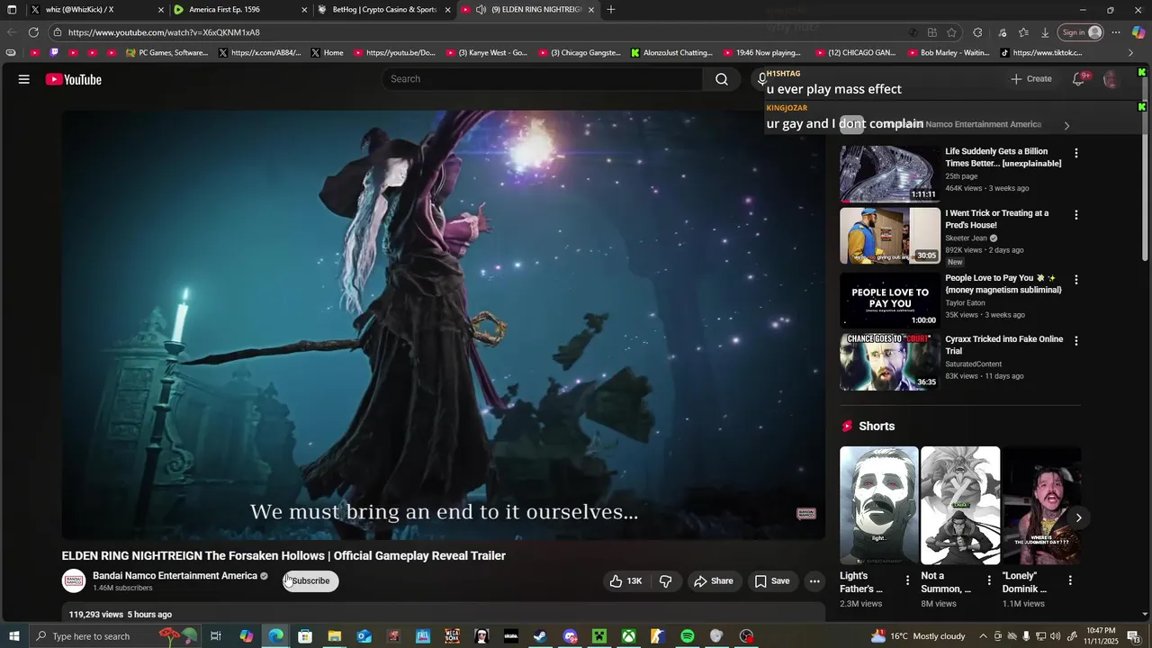Open the 'Not a Summon' Short
The image size is (1152, 648).
[959, 505]
